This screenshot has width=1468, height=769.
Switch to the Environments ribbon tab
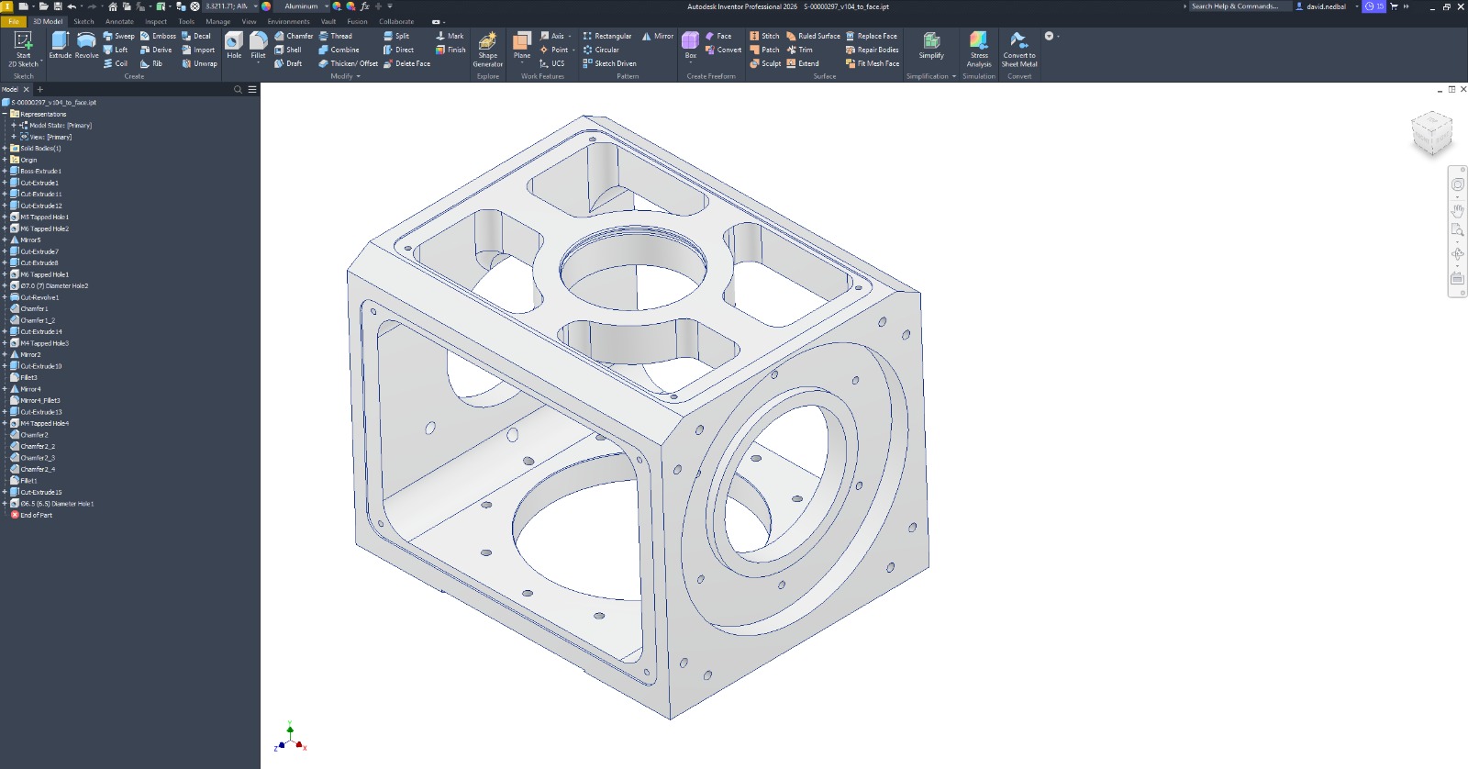[x=288, y=21]
